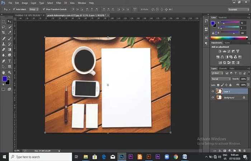Open the Essentials workspace dropdown

238,10
